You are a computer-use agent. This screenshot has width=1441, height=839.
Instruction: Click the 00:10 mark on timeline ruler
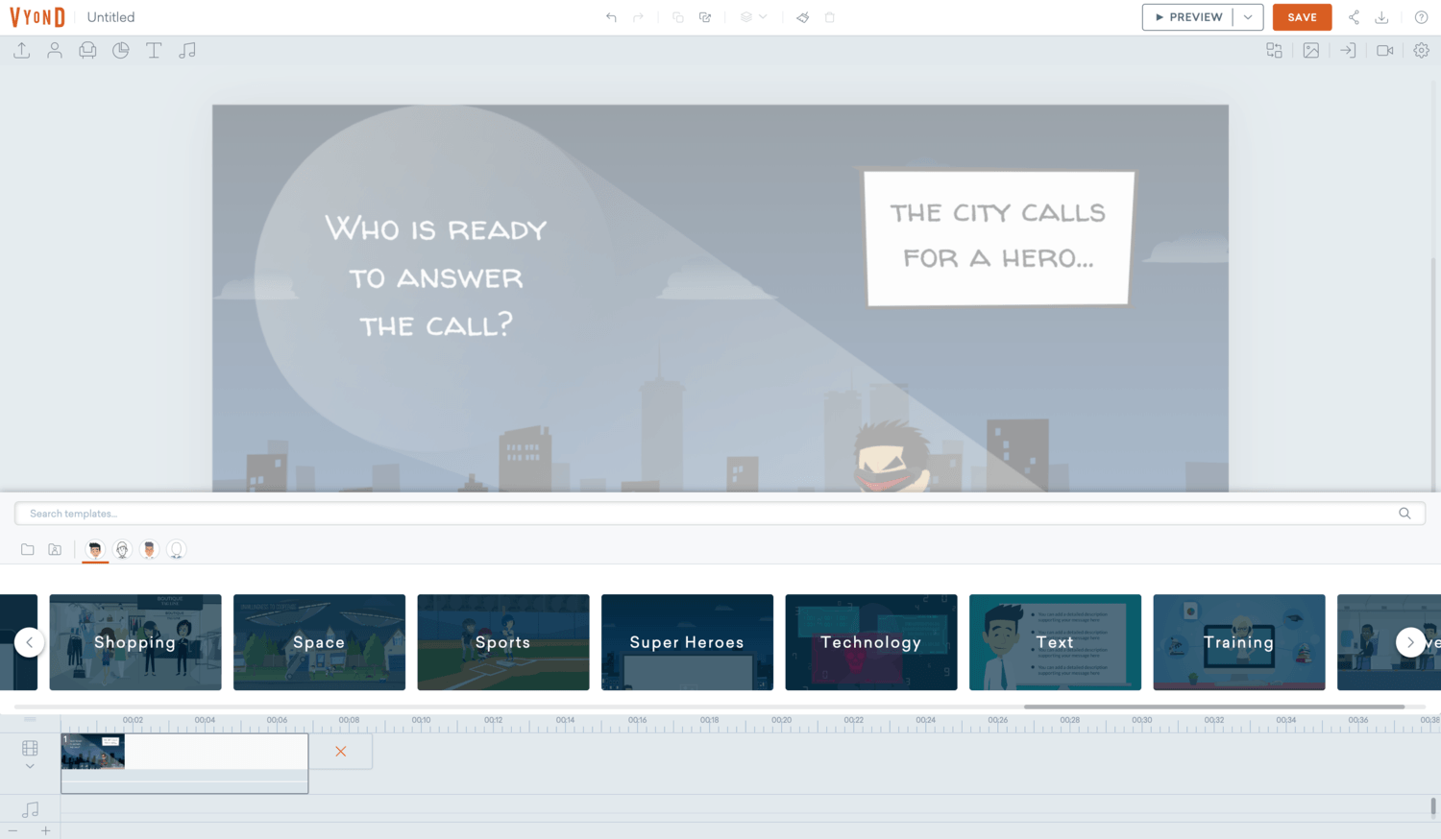[x=421, y=720]
